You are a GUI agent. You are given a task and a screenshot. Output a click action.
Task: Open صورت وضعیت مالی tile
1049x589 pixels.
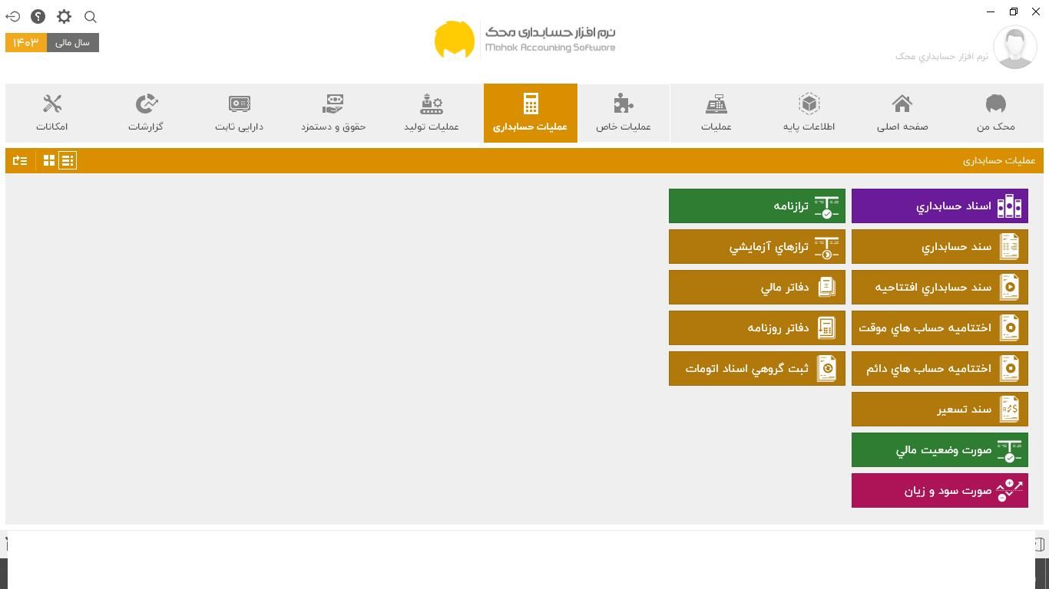coord(939,450)
